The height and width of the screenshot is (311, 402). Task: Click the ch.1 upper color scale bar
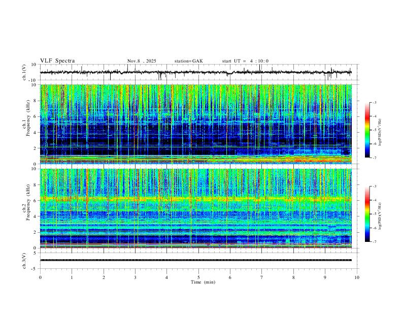coord(367,130)
